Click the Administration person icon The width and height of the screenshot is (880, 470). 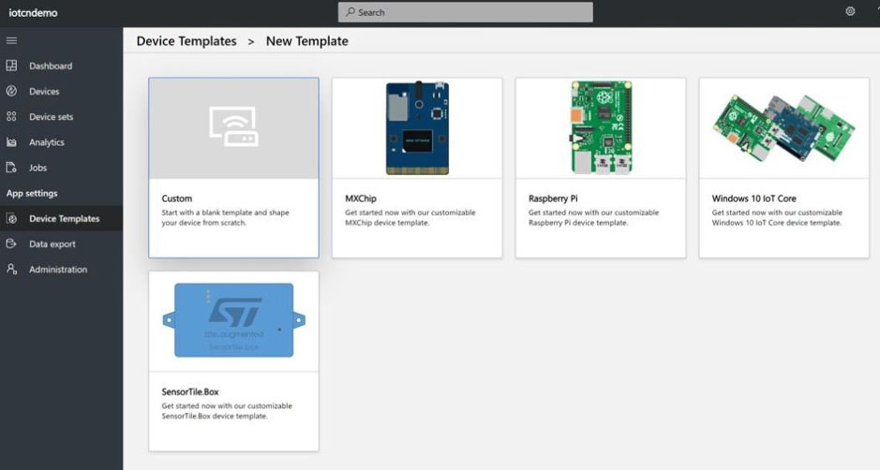click(x=11, y=270)
